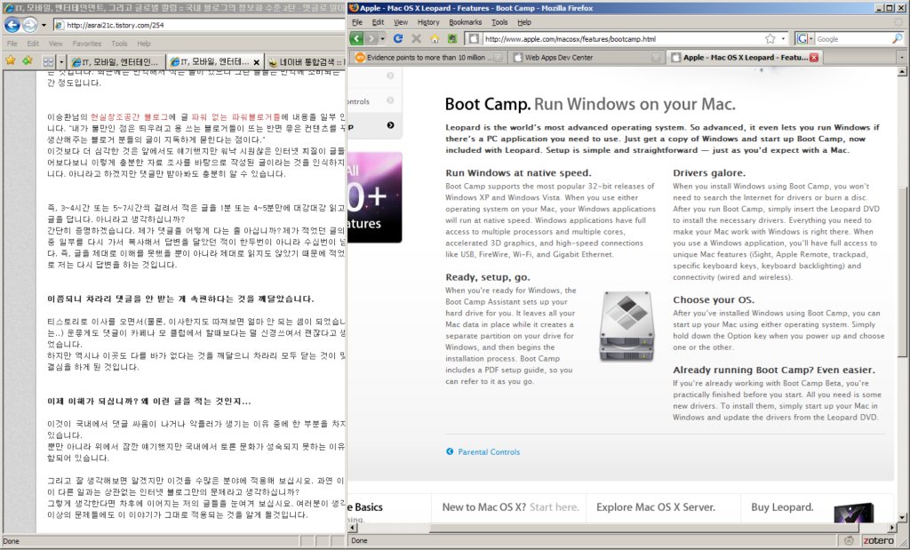Click the Firefox vertical scroll up arrow

coord(902,72)
